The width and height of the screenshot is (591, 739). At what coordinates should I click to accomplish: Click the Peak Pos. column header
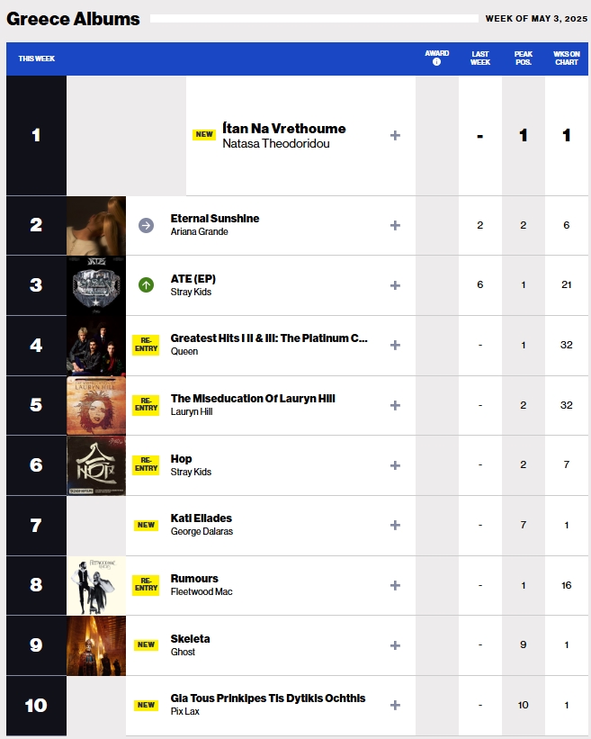[524, 58]
